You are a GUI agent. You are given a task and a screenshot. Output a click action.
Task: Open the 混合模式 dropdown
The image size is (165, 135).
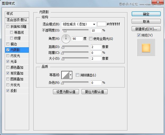coord(79,24)
